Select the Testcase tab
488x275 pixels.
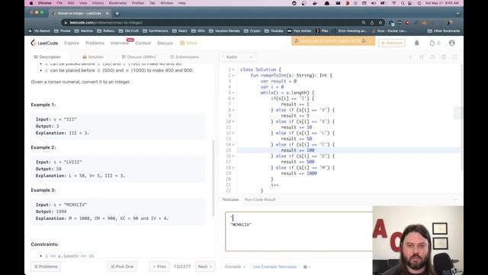tap(230, 199)
